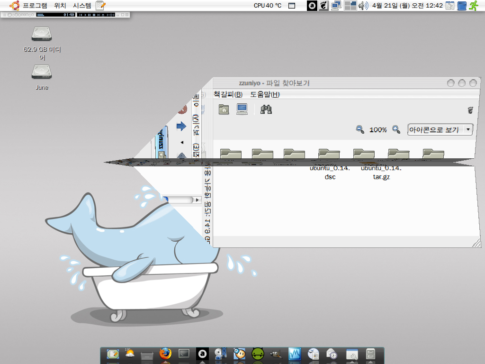Viewport: 485px width, 364px height.
Task: Select the June drive icon on desktop
Action: tap(42, 72)
